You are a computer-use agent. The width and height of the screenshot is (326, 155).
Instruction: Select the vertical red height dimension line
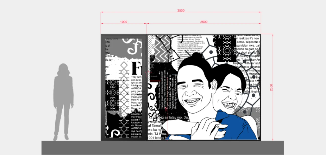[273, 87]
